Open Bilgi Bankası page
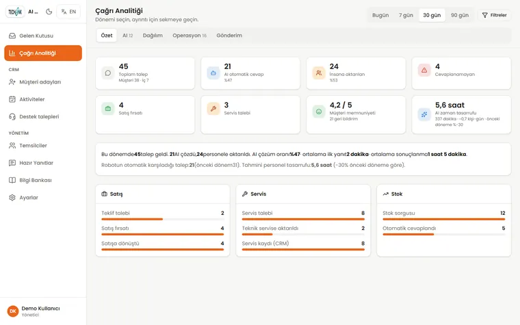 [43, 181]
